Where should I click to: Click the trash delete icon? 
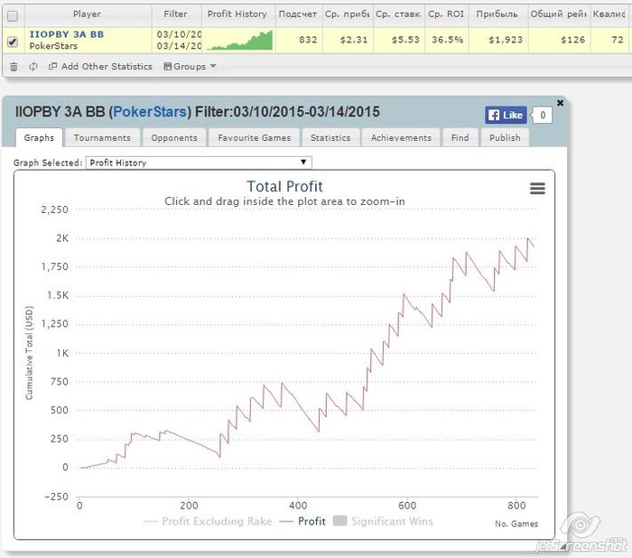(x=14, y=67)
